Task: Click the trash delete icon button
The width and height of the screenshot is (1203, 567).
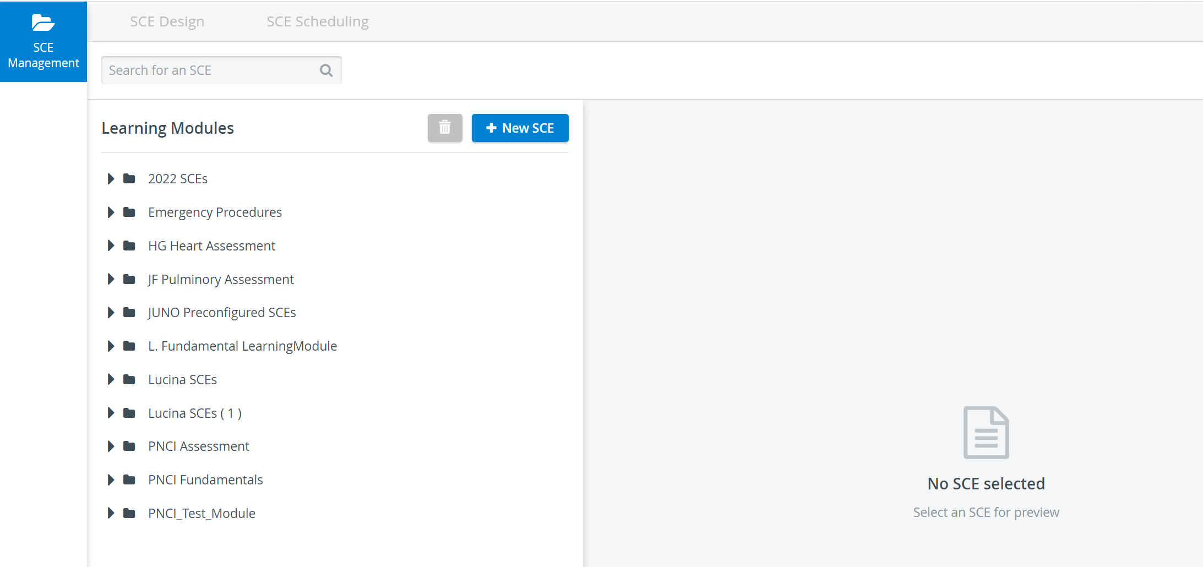Action: [445, 128]
